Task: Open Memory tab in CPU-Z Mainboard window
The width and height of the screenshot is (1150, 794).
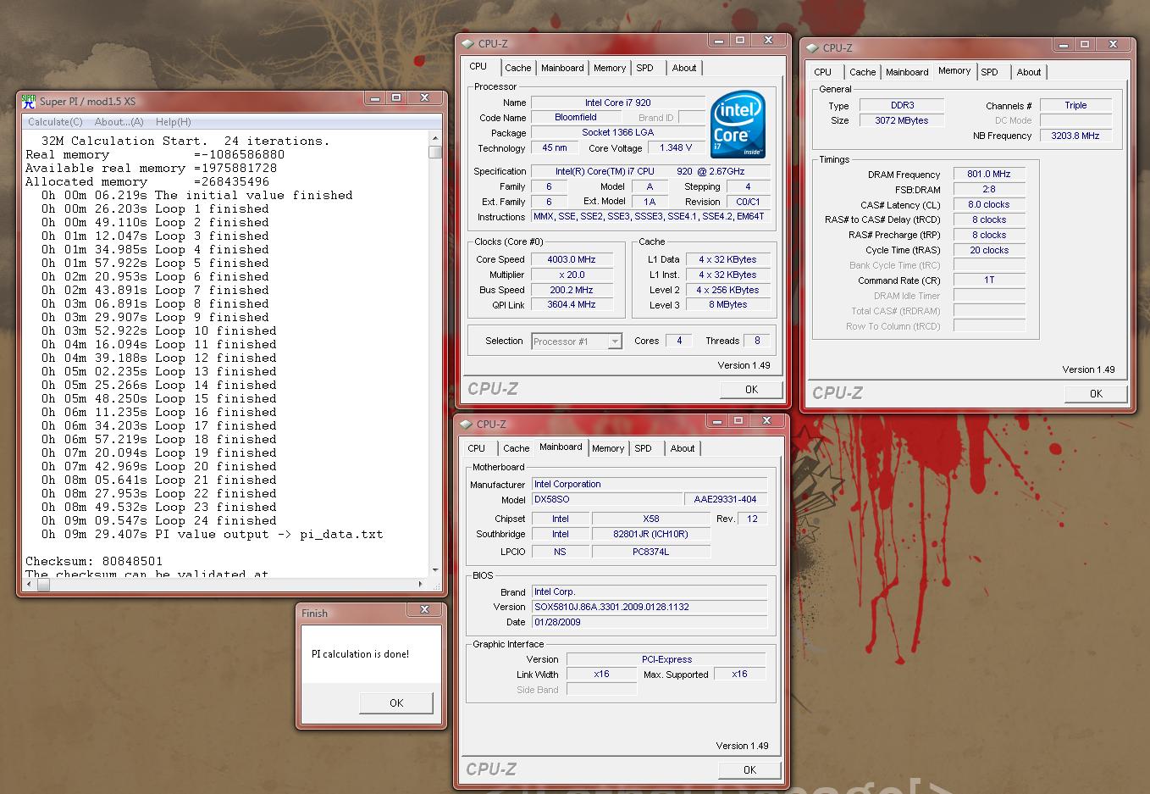Action: [608, 448]
